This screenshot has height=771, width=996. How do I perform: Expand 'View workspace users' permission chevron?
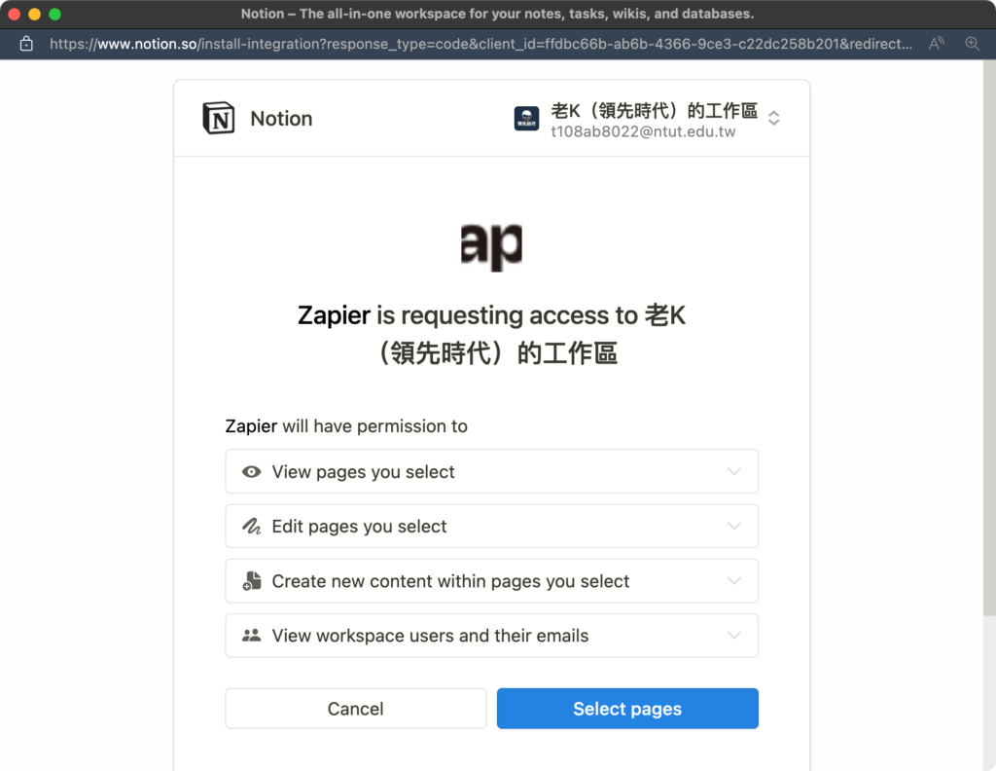pos(734,635)
